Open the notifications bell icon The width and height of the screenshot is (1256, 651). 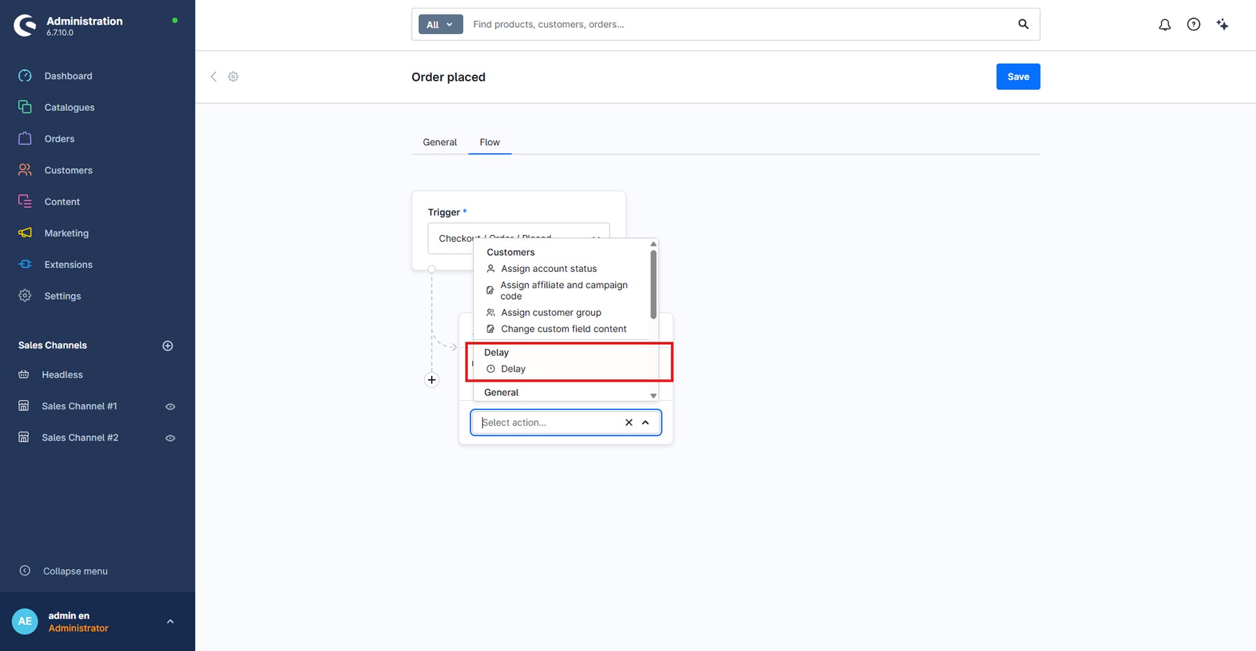pyautogui.click(x=1164, y=24)
